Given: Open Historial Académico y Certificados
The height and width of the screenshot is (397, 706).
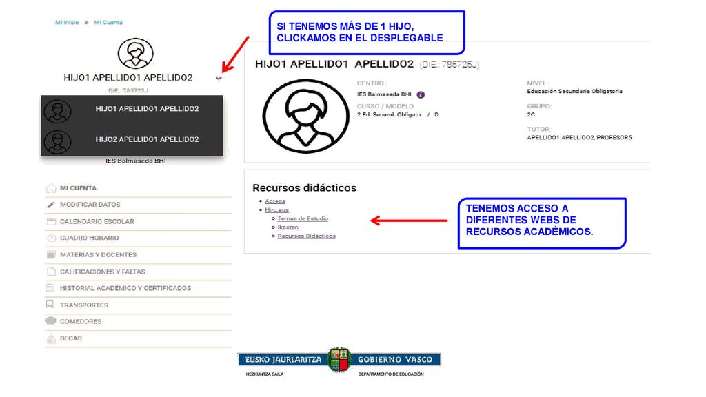Looking at the screenshot, I should click(125, 288).
